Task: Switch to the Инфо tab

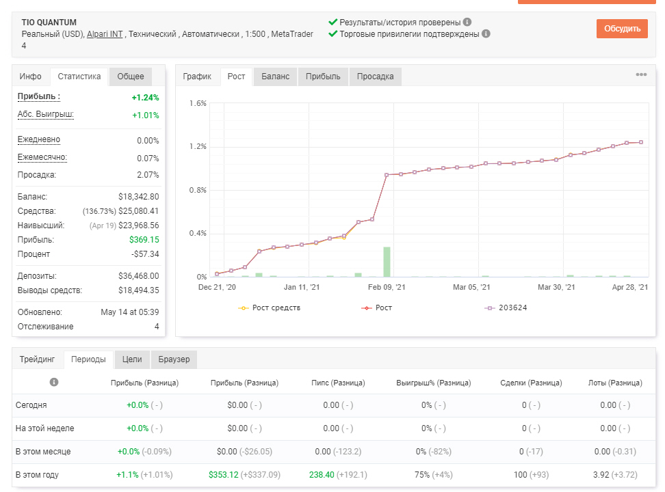Action: (31, 77)
